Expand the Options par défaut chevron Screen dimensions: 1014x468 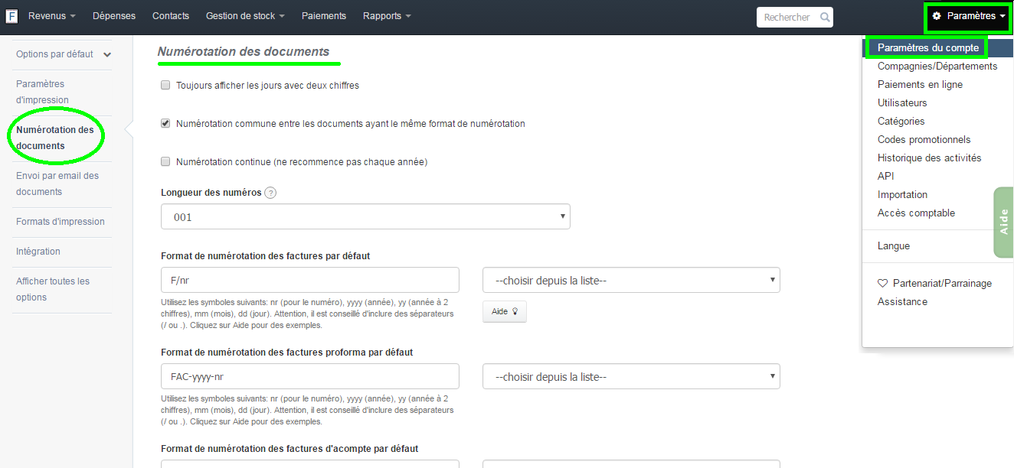pos(107,54)
